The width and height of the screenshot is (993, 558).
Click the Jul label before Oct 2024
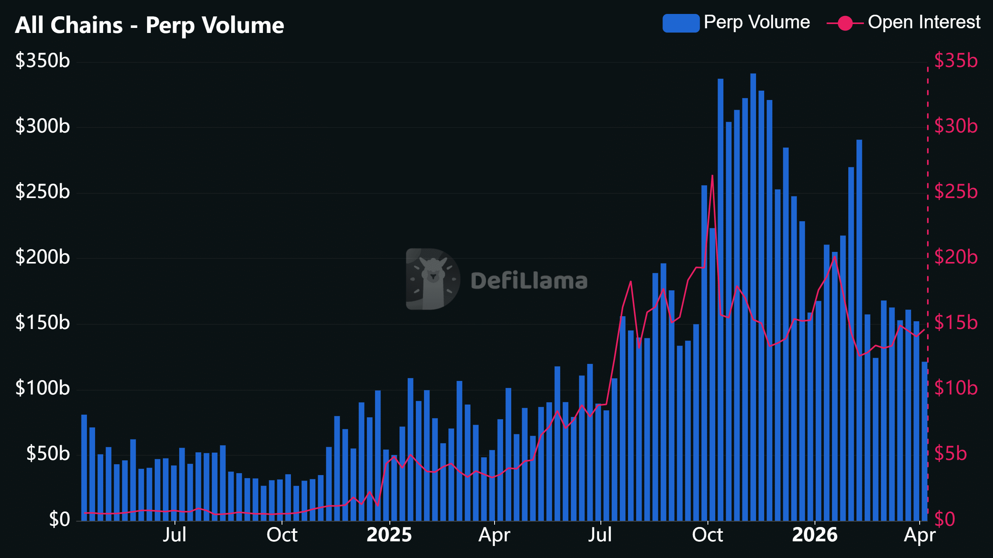[175, 535]
